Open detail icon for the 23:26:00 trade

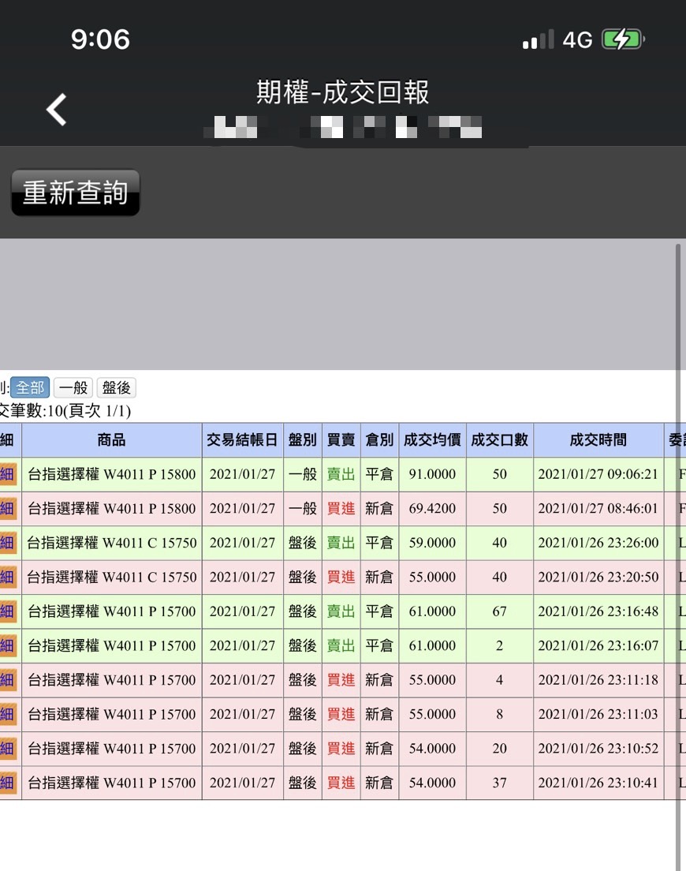8,543
